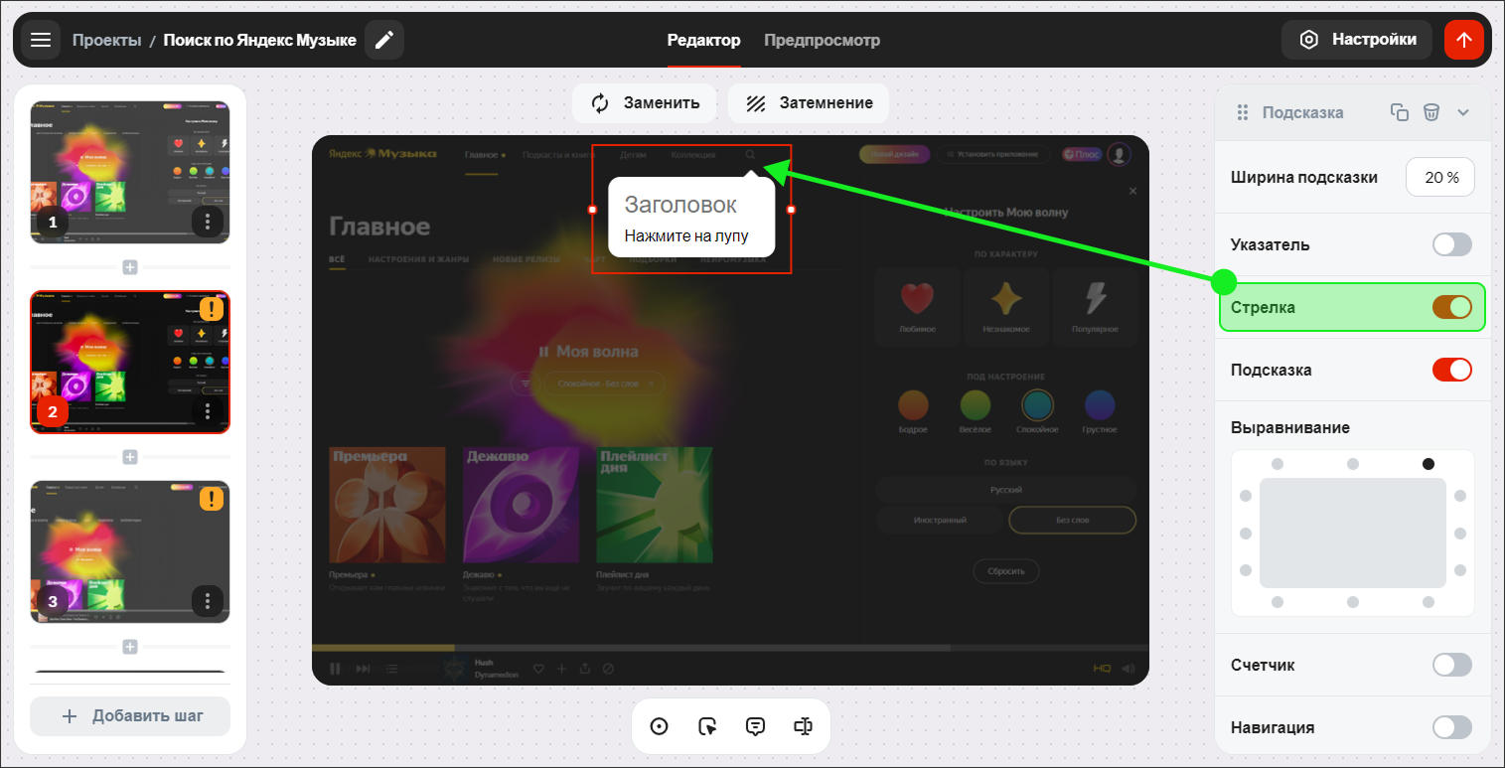Select the tooltip comment tool in bottom toolbar
The width and height of the screenshot is (1505, 768).
tap(755, 726)
